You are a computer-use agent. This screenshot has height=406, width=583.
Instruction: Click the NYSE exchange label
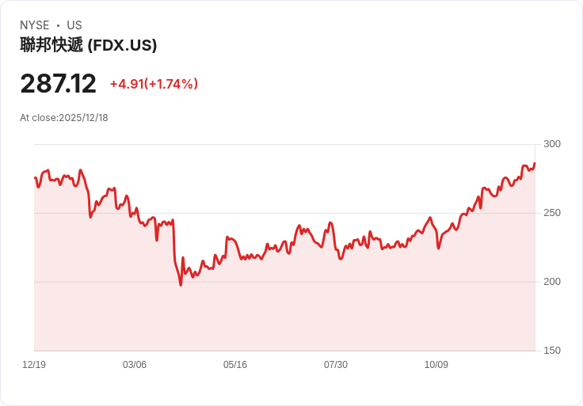[x=35, y=25]
